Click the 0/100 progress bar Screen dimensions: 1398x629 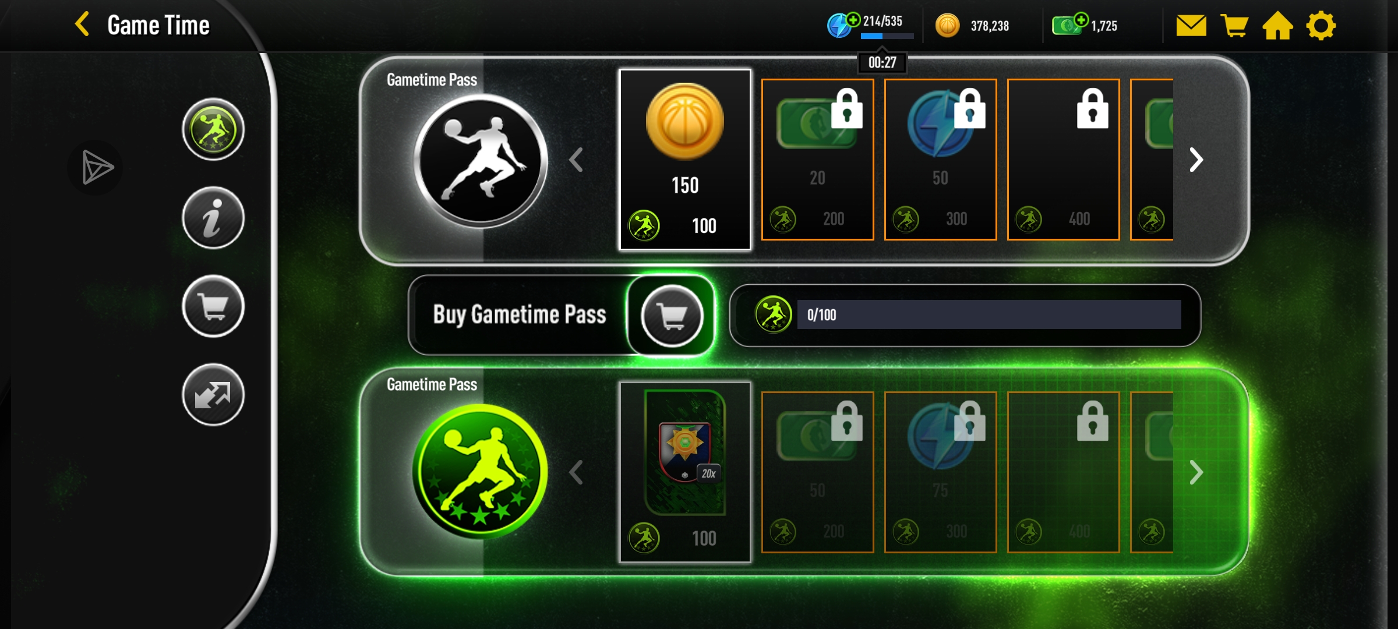989,314
